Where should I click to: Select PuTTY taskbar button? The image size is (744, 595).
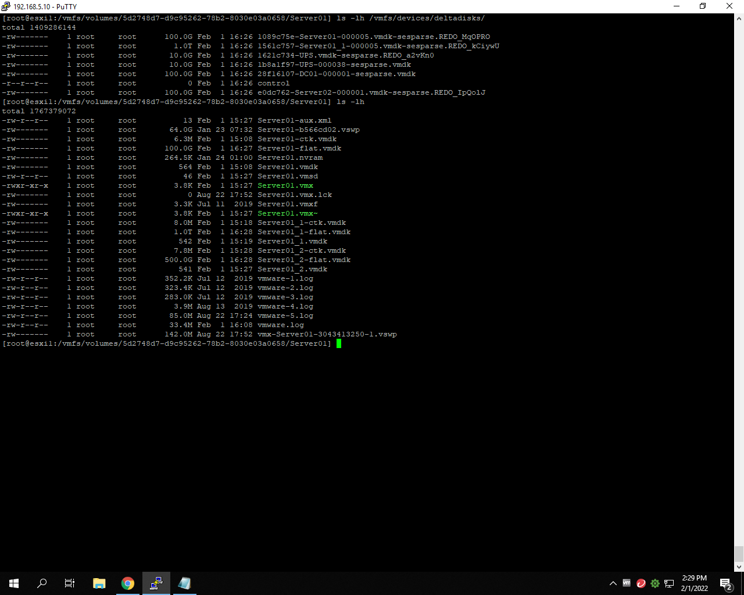[x=156, y=583]
